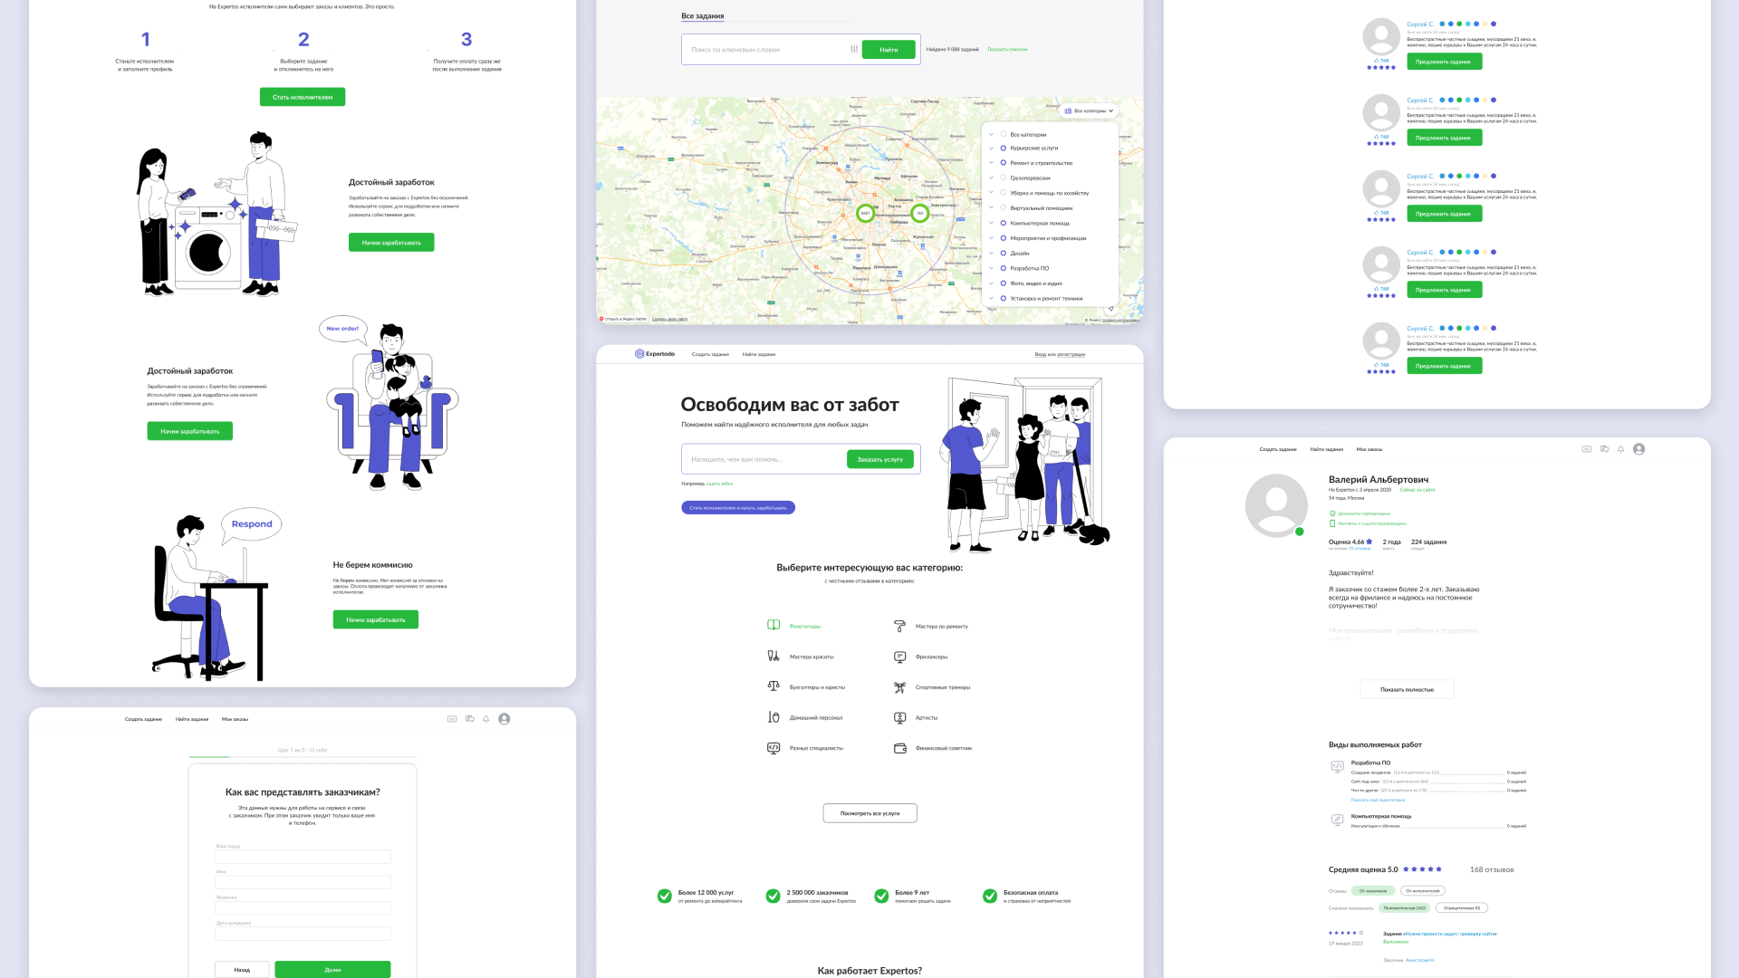Select the Курьерские услуги radio button
The height and width of the screenshot is (978, 1739).
(x=1004, y=149)
